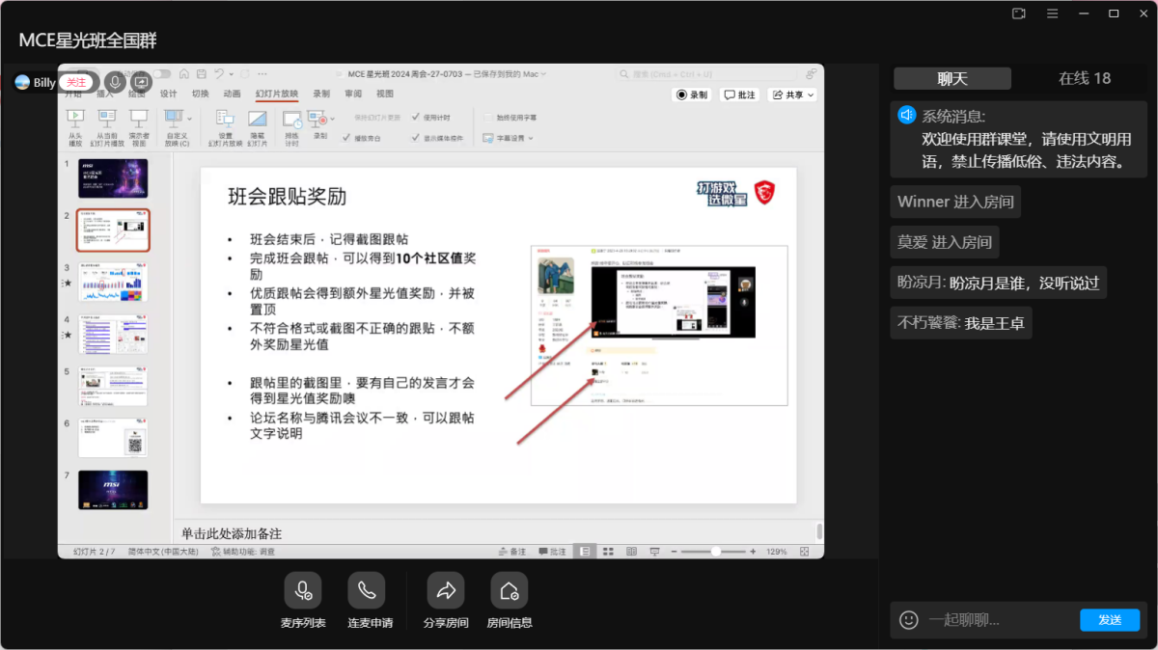Open 分享房间 share room icon
Image resolution: width=1158 pixels, height=650 pixels.
coord(445,590)
